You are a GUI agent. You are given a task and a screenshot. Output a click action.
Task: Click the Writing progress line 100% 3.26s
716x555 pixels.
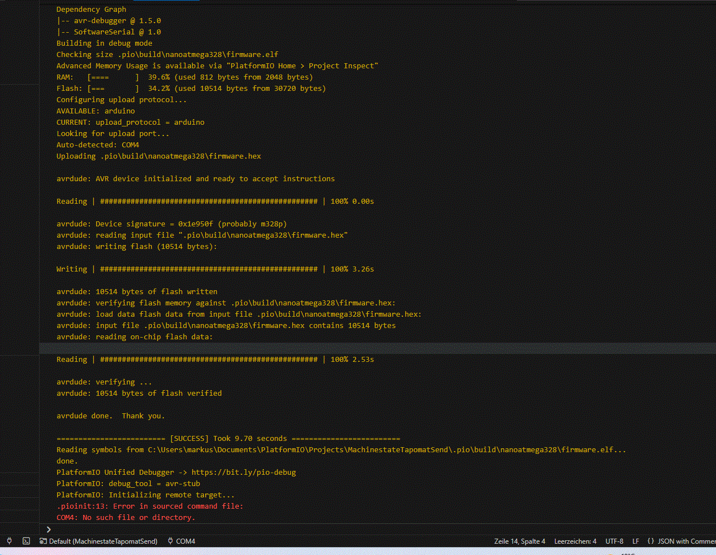[215, 269]
